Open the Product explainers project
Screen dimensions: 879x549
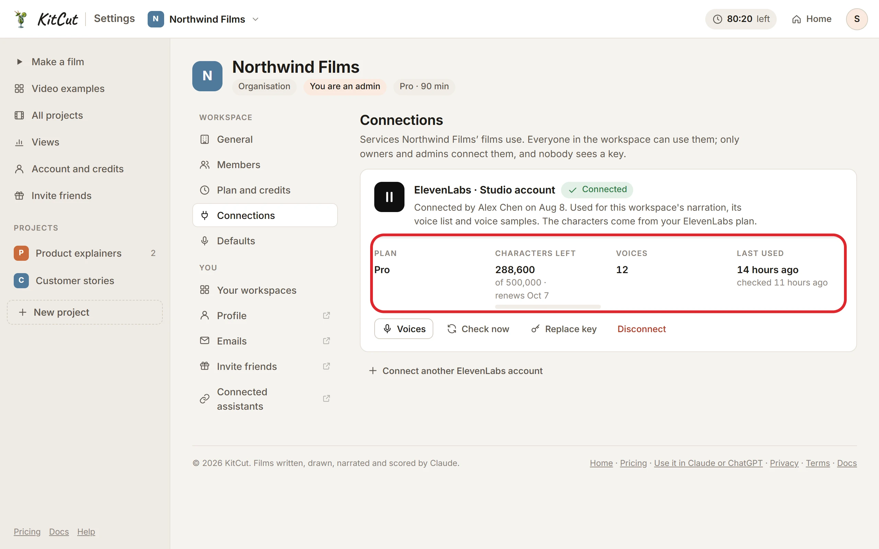[85, 253]
